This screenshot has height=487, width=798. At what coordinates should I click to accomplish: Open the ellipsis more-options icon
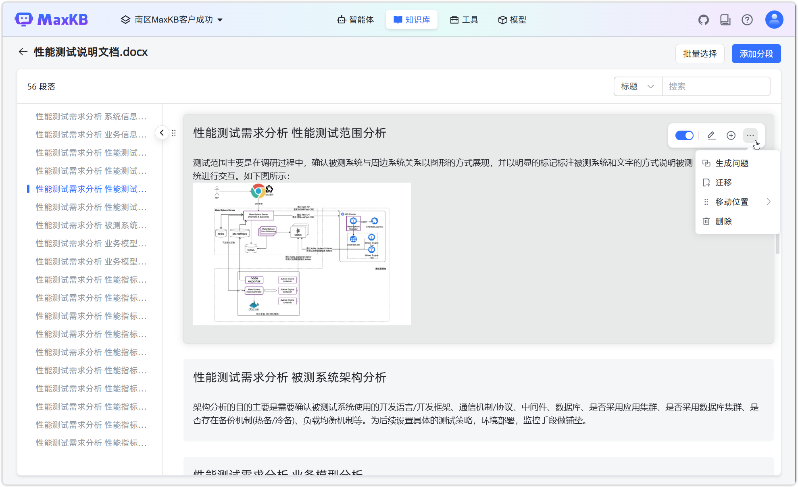coord(750,135)
